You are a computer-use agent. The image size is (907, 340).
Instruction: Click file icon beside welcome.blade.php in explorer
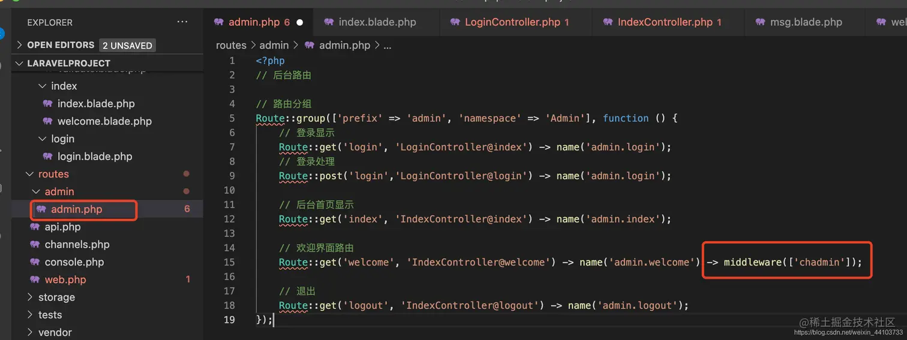coord(48,121)
